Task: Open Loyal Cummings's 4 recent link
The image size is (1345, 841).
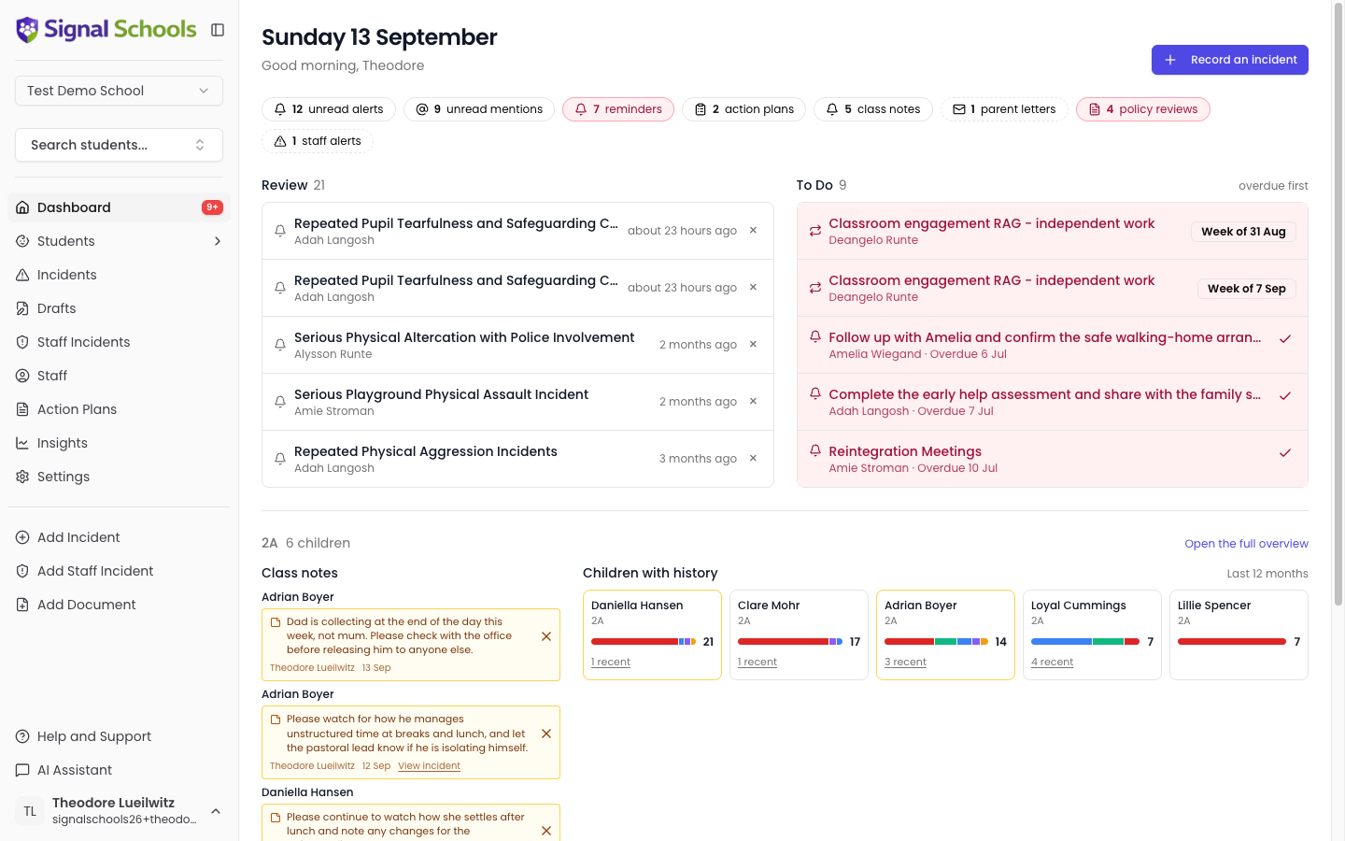Action: tap(1052, 662)
